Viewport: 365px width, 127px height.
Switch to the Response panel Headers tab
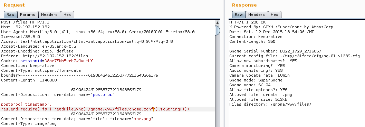257,14
